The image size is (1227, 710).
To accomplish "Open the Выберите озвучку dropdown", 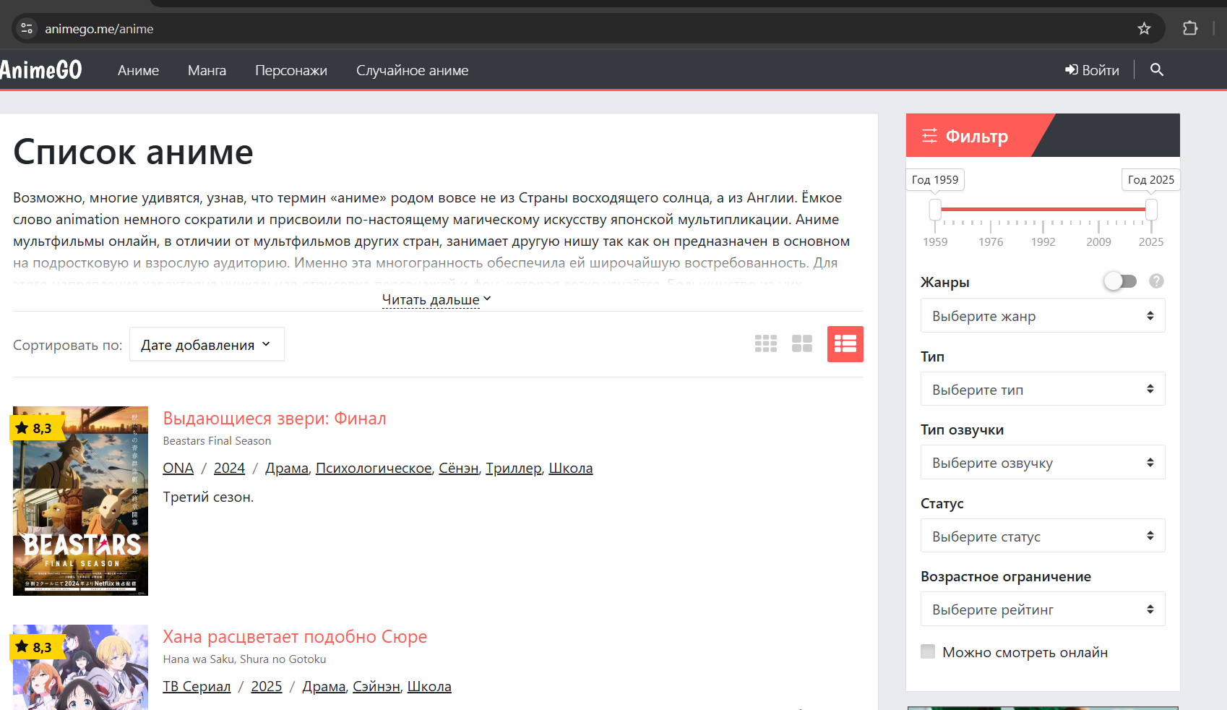I will pos(1043,463).
